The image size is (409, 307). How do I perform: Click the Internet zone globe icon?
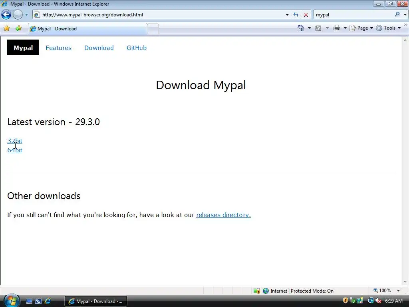266,291
